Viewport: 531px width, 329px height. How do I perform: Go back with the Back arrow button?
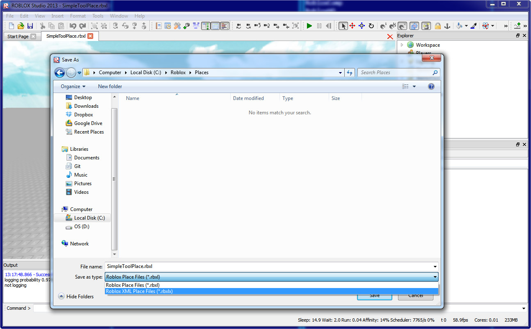(60, 73)
